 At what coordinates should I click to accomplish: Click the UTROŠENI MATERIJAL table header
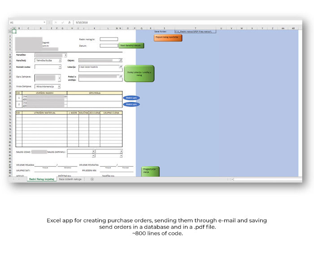pyautogui.click(x=45, y=113)
